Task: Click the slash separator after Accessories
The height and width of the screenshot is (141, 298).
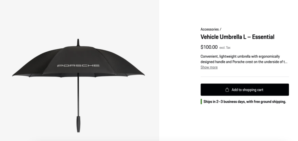Action: click(x=221, y=29)
